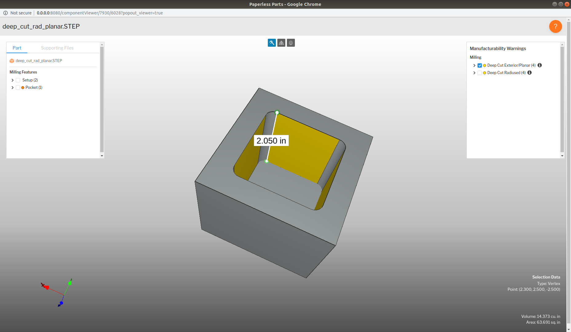Click the Volume: 14.373 cu. in readout

coord(541,316)
